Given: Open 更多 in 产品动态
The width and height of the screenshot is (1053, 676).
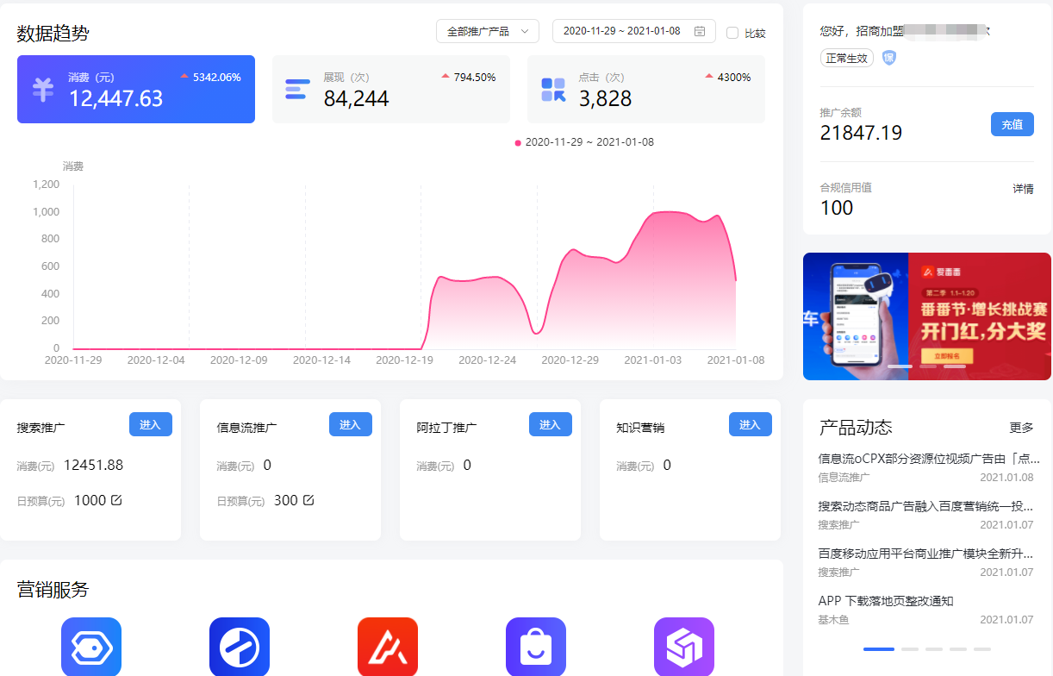Looking at the screenshot, I should [x=1021, y=428].
